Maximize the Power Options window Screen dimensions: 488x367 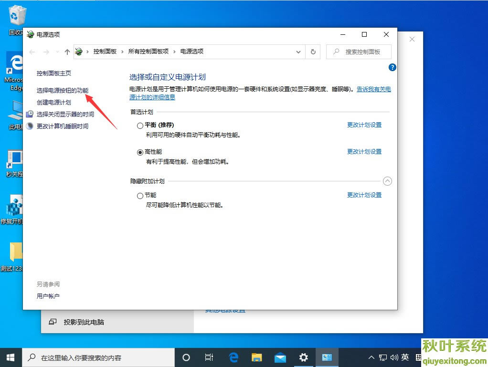(364, 34)
